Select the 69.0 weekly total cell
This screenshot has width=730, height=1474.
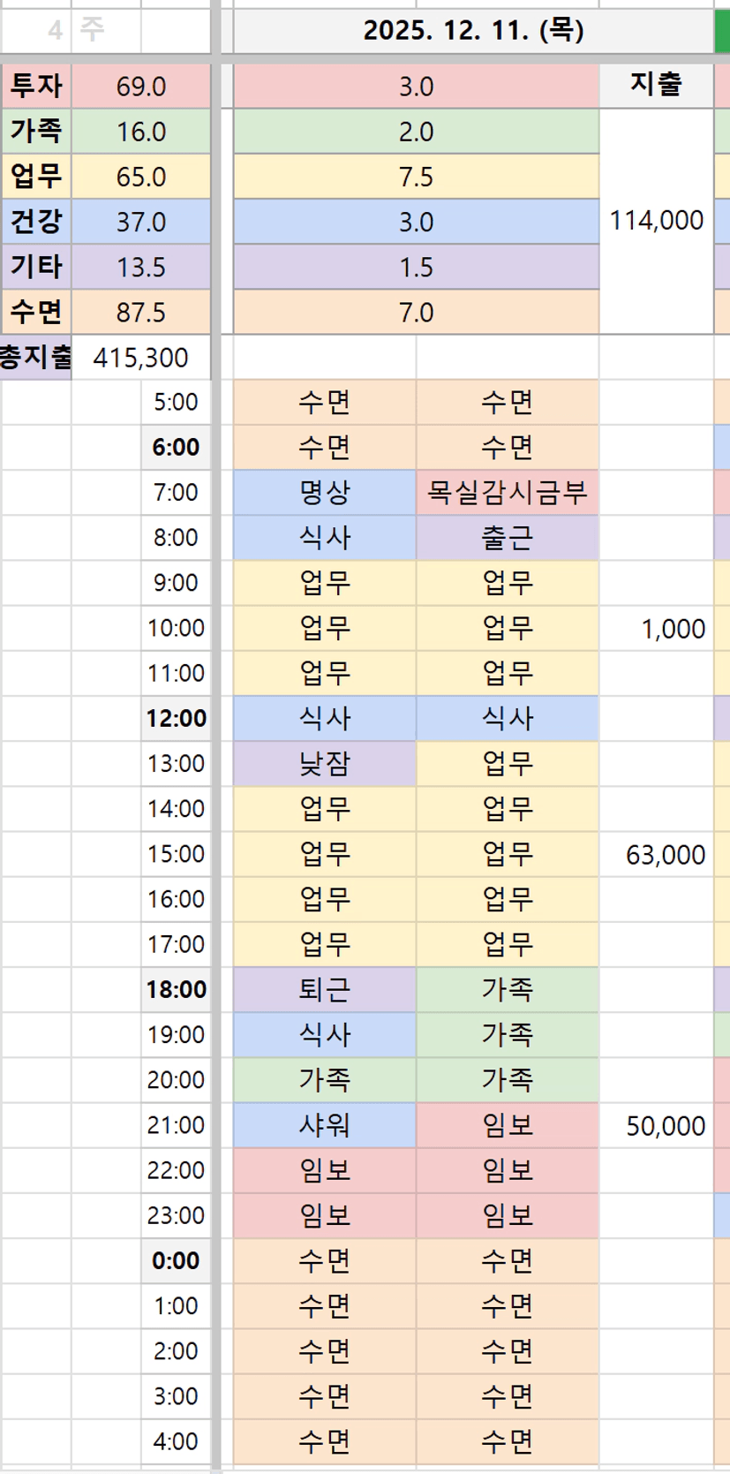coord(141,87)
